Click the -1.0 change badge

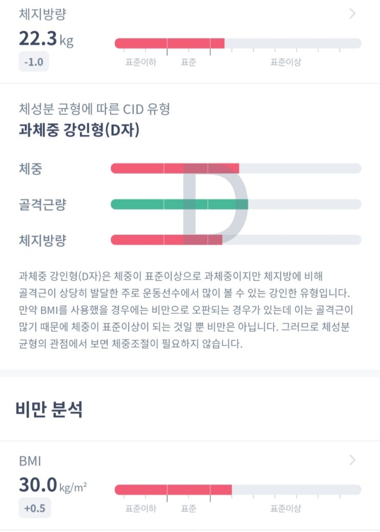[x=34, y=62]
